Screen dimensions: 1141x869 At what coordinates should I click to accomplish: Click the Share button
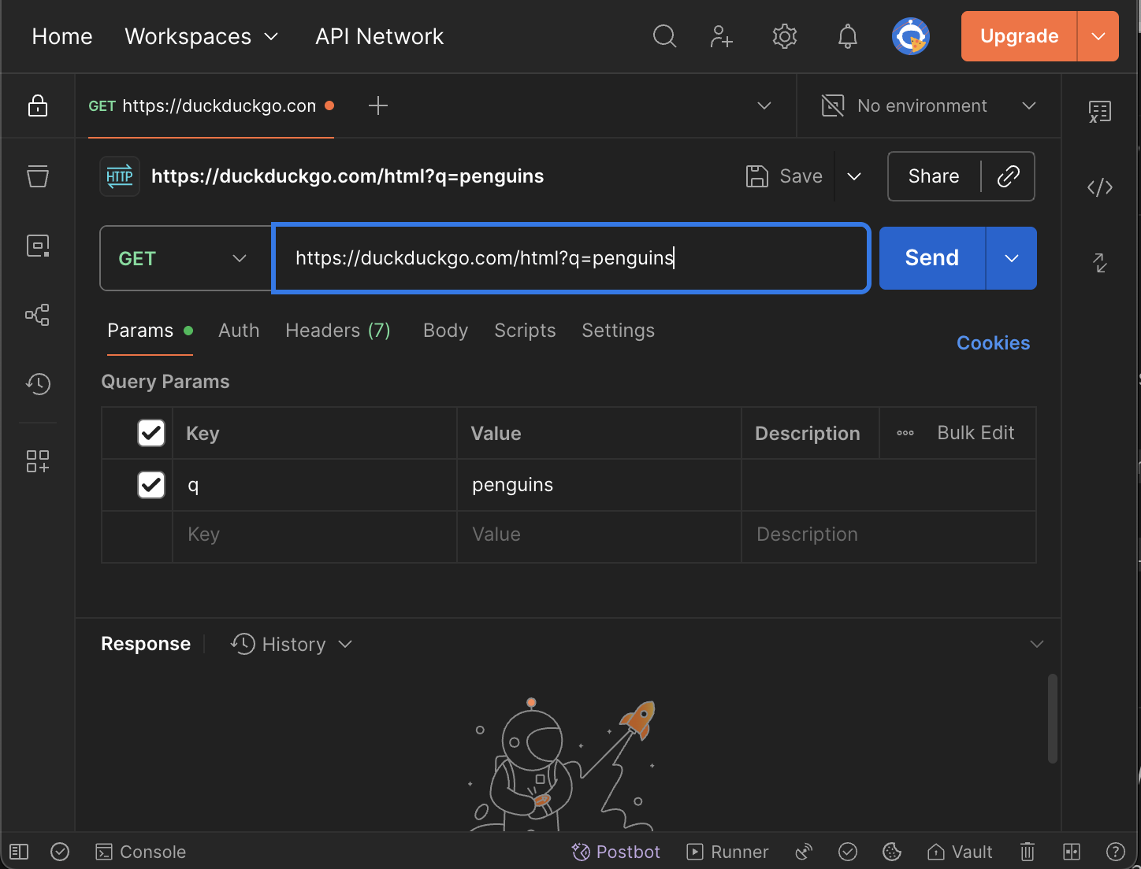pyautogui.click(x=934, y=176)
